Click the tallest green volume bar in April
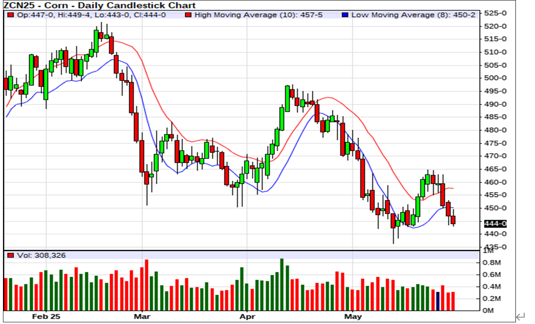 [282, 284]
